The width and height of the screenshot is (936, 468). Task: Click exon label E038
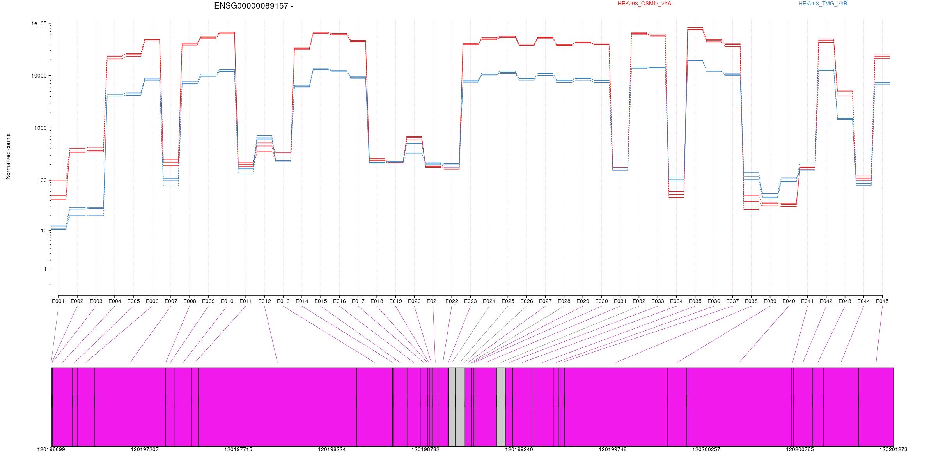click(751, 301)
